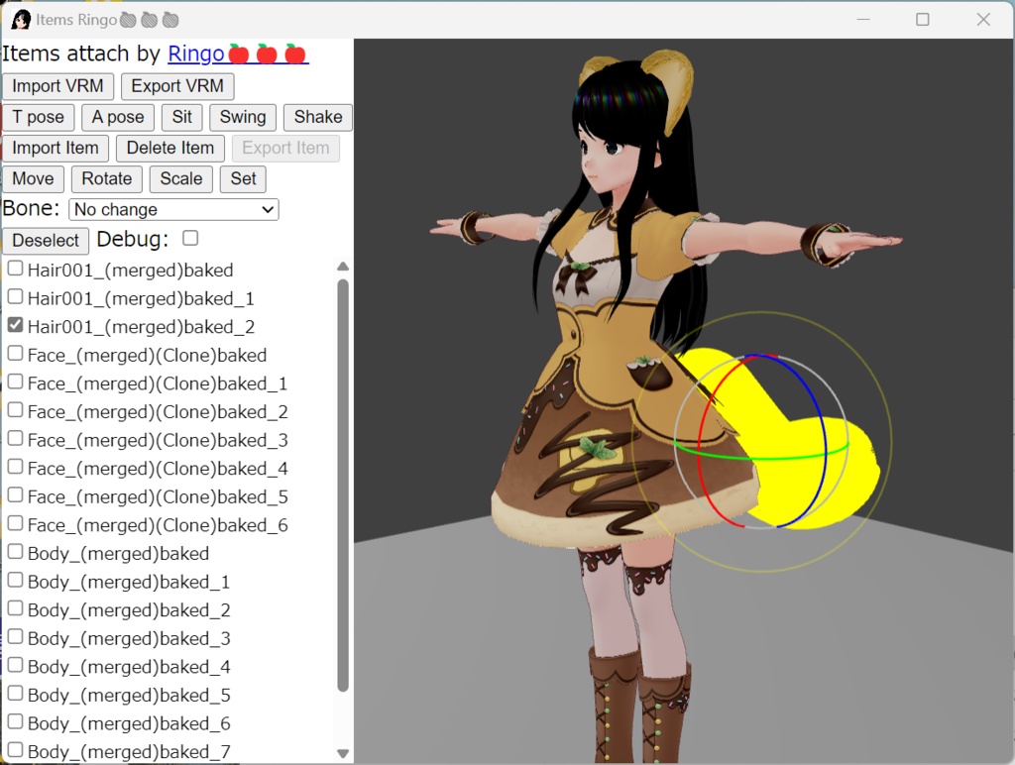Switch to Rotate mode

106,179
